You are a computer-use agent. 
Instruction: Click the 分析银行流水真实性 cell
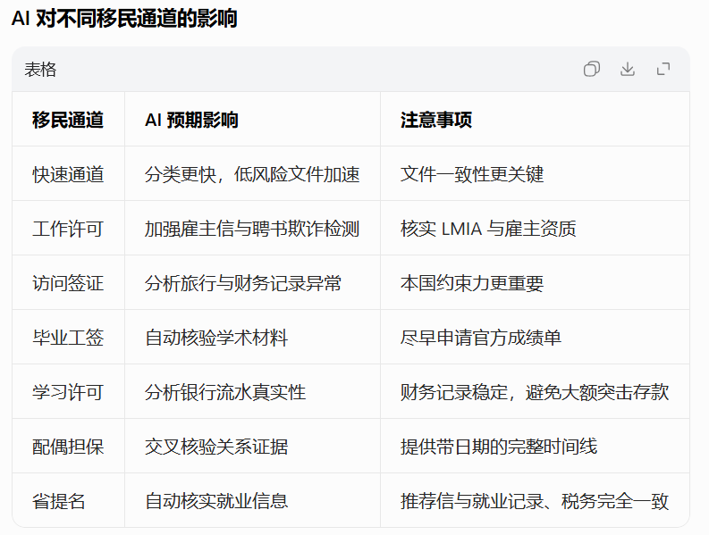225,392
